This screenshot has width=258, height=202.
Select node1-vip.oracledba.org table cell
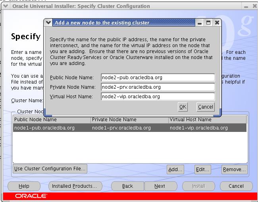pyautogui.click(x=208, y=128)
